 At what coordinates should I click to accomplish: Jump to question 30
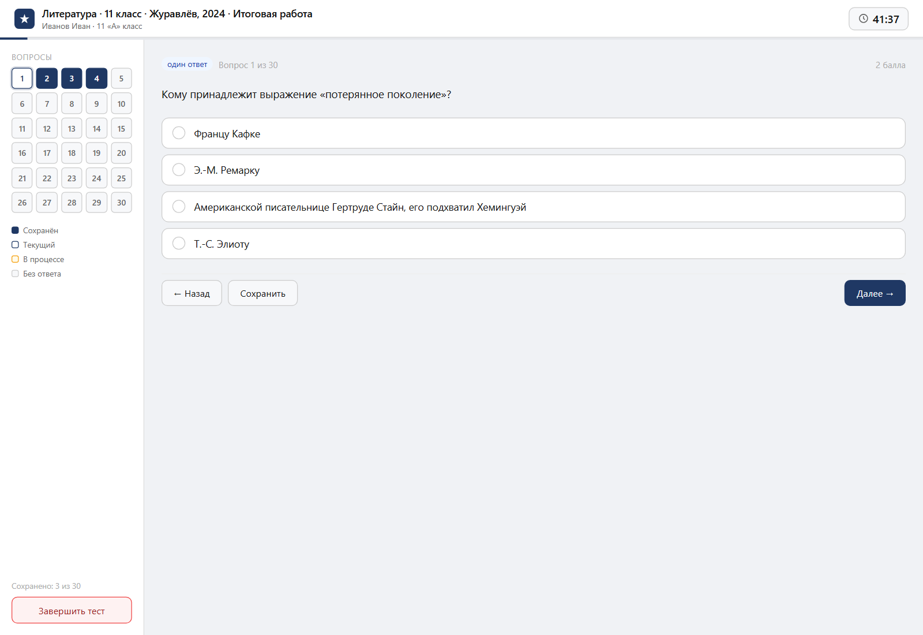click(121, 203)
